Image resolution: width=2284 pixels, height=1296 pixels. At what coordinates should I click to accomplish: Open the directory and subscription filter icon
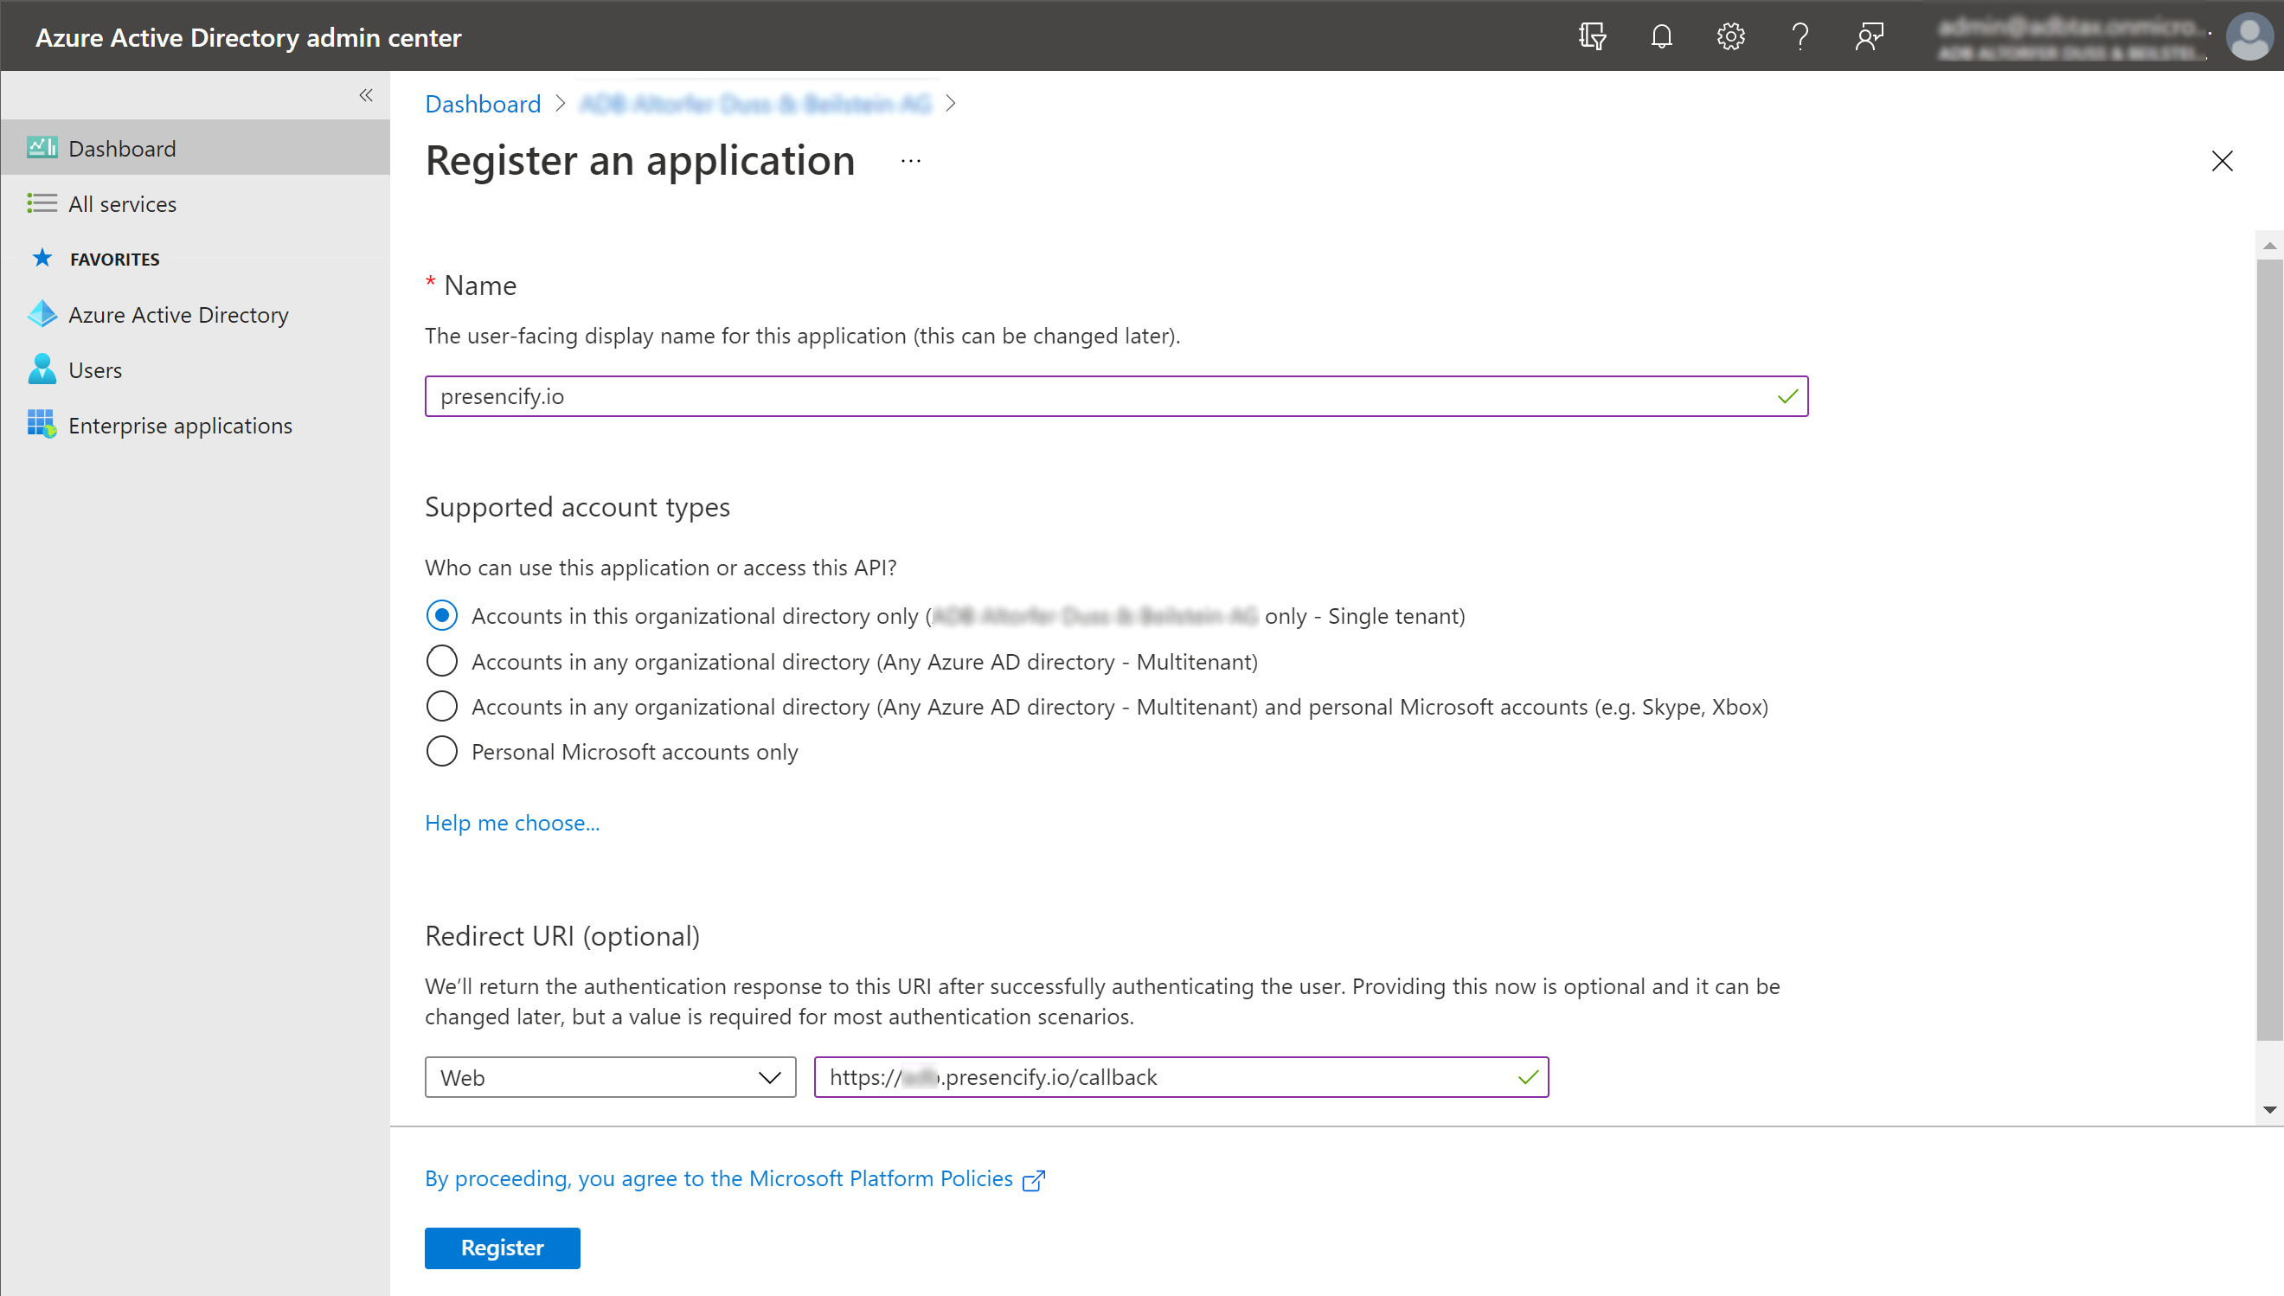click(1592, 36)
